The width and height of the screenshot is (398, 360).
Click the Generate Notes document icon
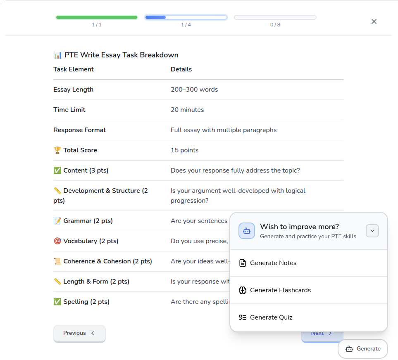pos(243,263)
